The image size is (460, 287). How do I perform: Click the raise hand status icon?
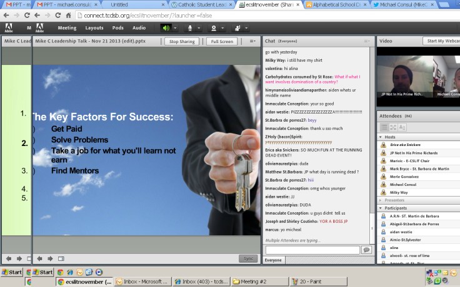pyautogui.click(x=237, y=28)
